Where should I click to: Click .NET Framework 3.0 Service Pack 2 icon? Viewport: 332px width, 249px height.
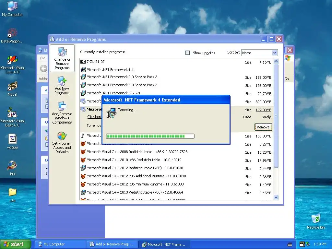pyautogui.click(x=83, y=85)
